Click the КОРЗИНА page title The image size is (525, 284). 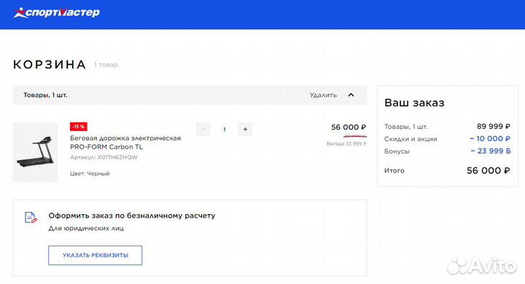50,65
